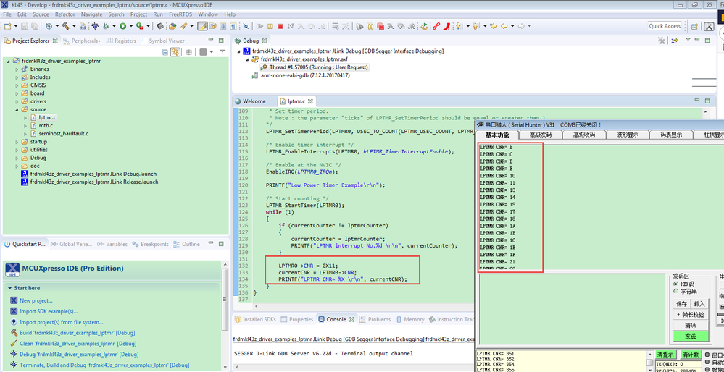This screenshot has height=372, width=724.
Task: Open the FreeRTOS menu
Action: tap(180, 14)
